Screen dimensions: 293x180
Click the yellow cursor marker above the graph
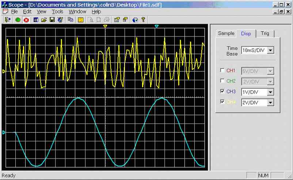coord(105,26)
